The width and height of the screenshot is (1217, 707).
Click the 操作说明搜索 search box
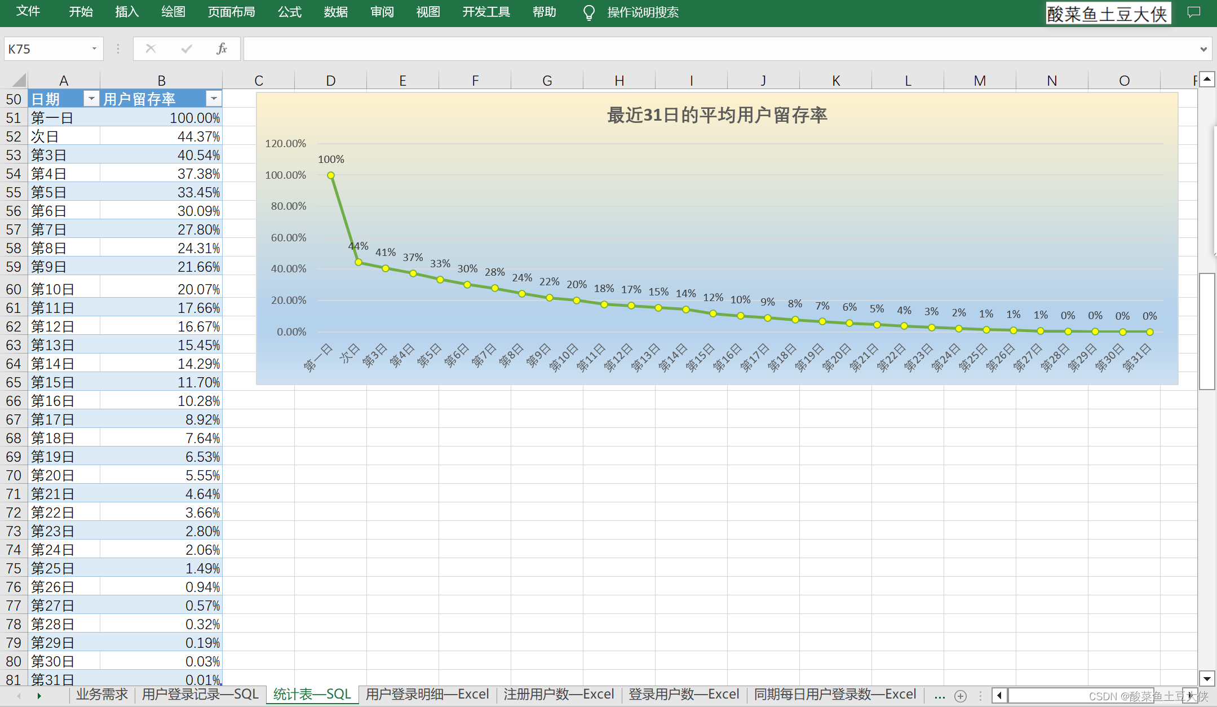643,12
